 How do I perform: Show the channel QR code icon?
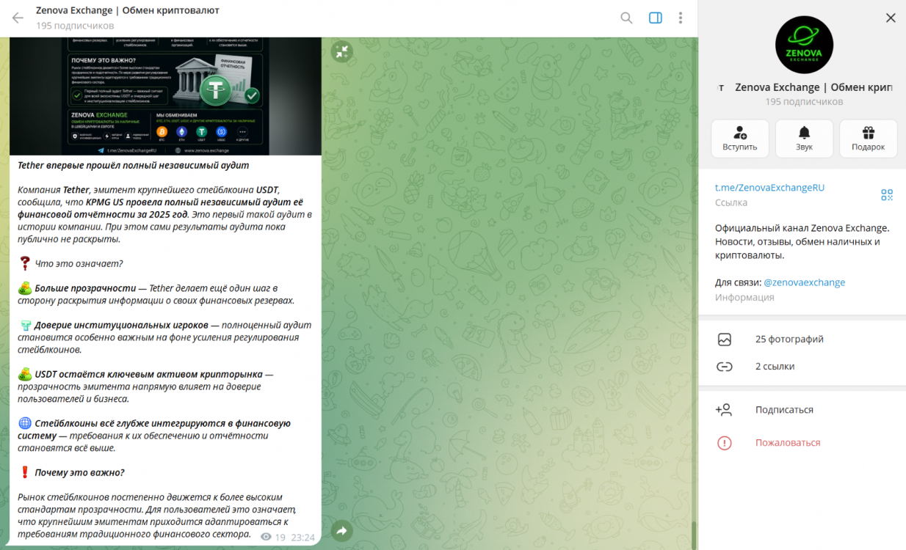pyautogui.click(x=887, y=194)
